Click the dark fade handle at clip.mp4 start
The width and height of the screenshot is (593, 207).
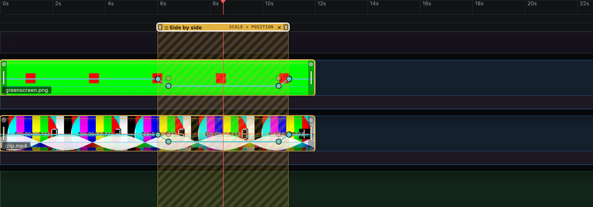click(x=4, y=120)
